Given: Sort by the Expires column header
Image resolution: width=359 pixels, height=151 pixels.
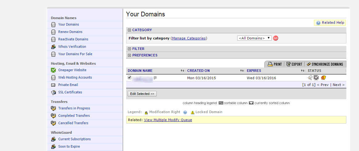Looking at the screenshot, I should [x=254, y=71].
